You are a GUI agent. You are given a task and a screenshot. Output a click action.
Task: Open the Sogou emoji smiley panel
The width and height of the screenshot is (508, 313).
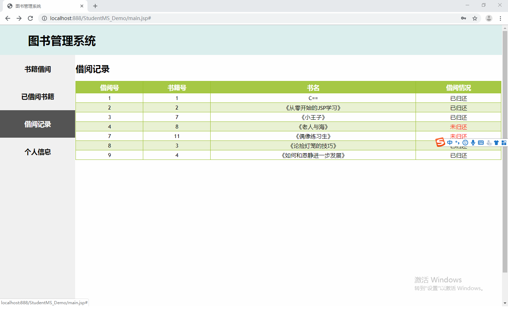click(465, 143)
